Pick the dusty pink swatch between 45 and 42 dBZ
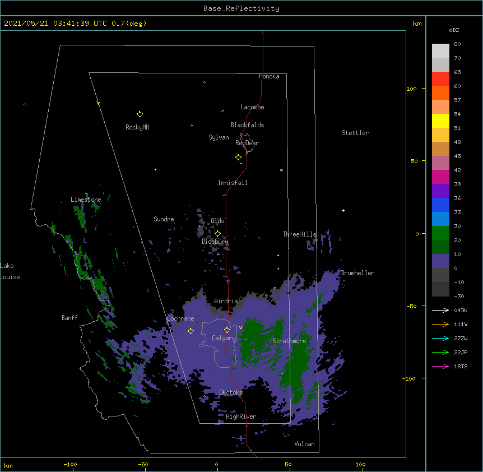 [440, 163]
